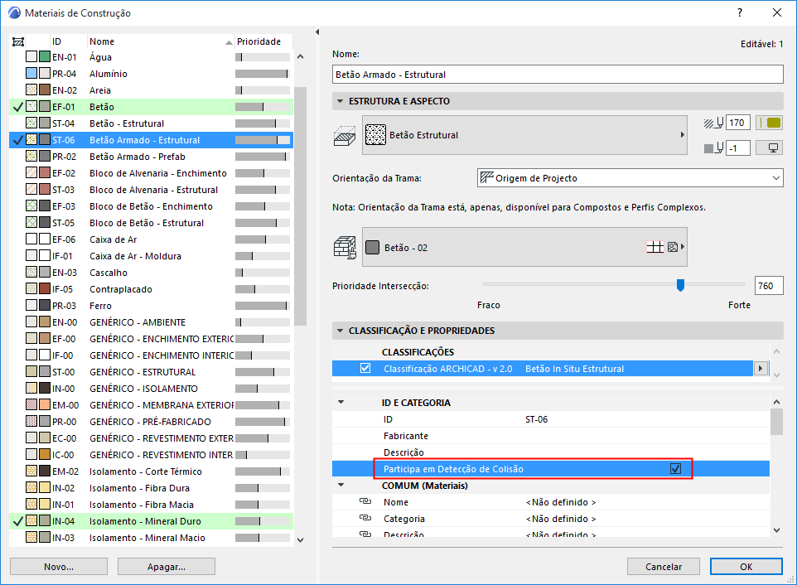
Task: Select Caixa de Ar - Moldura row
Action: 151,256
